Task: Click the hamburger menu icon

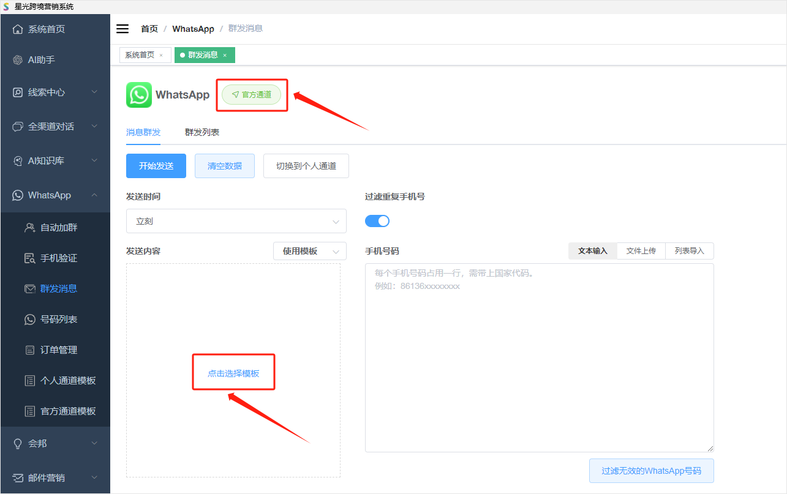Action: (x=122, y=29)
